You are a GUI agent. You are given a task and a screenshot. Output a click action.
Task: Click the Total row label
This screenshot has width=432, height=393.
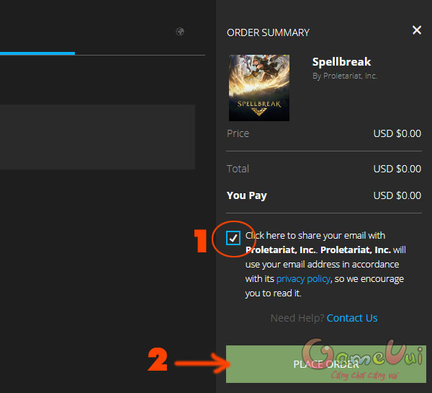pos(238,169)
